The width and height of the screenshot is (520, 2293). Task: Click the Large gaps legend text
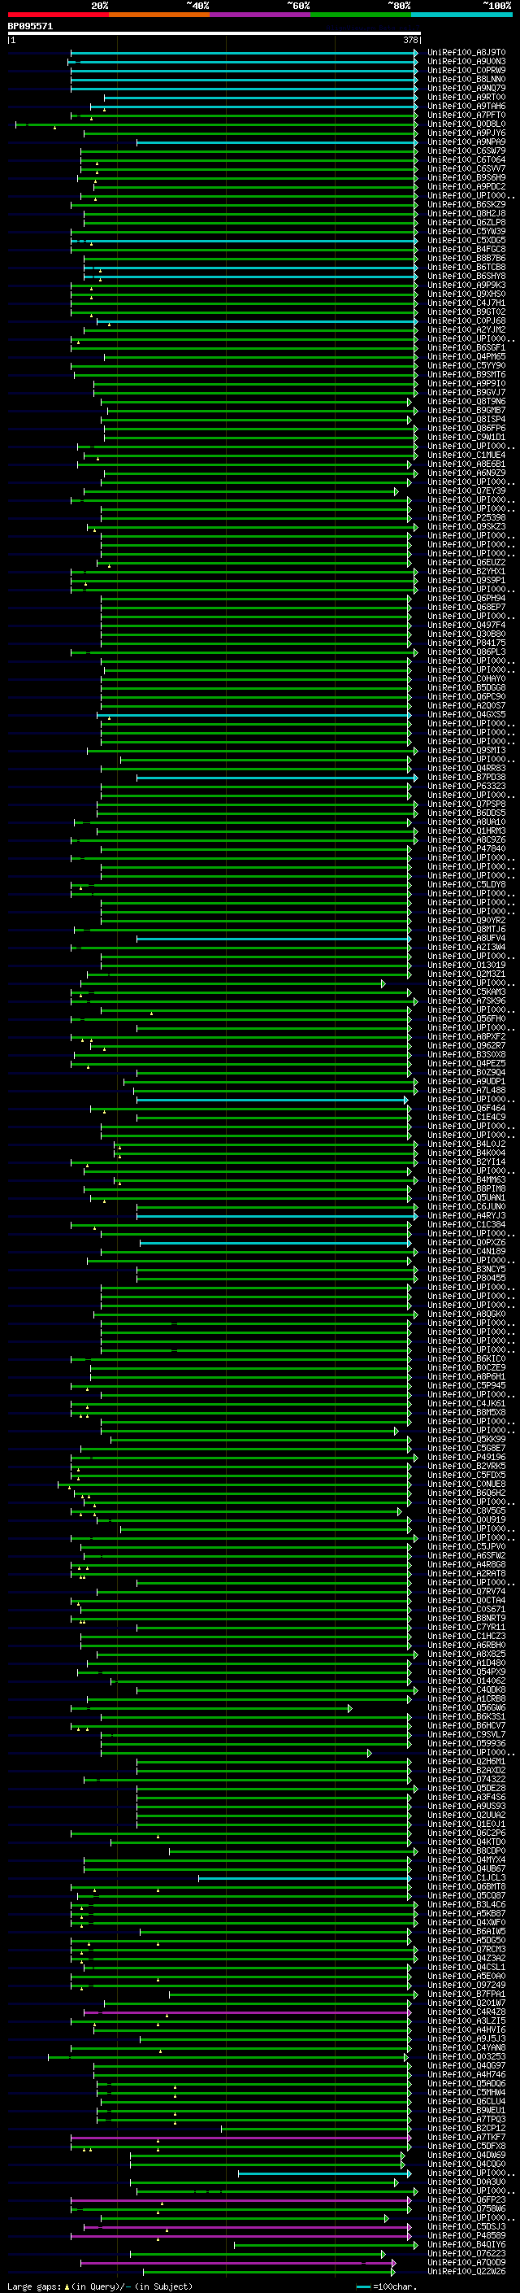coord(100,2286)
